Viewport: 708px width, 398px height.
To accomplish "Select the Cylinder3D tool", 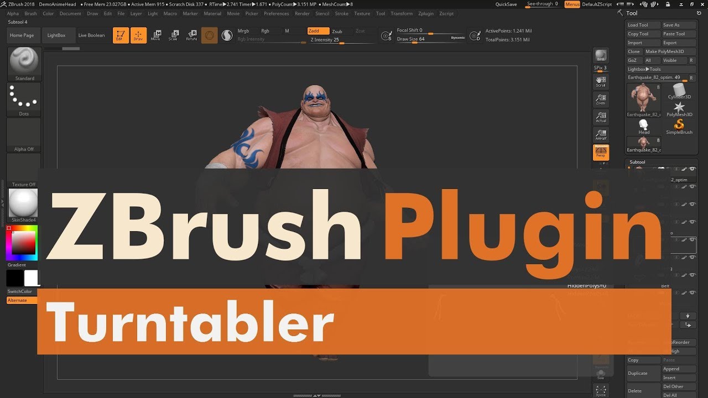I will point(679,91).
